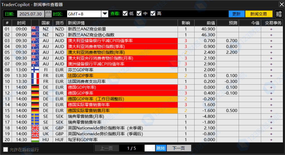Sort by the 时间 column header

(21, 23)
